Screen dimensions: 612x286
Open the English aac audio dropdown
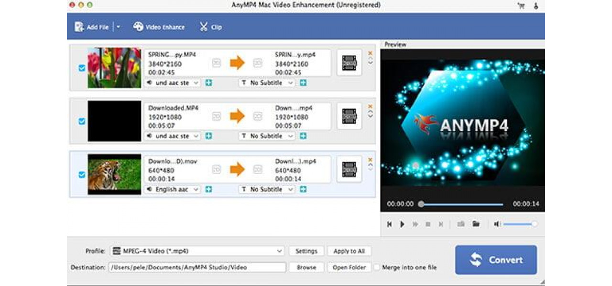click(x=173, y=190)
